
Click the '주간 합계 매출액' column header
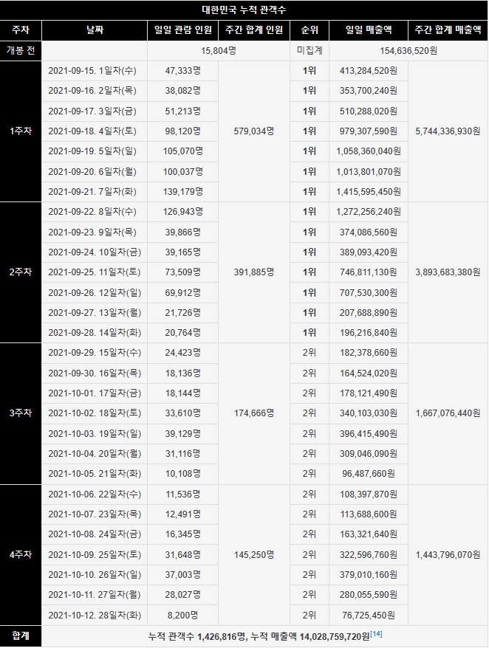pos(448,30)
